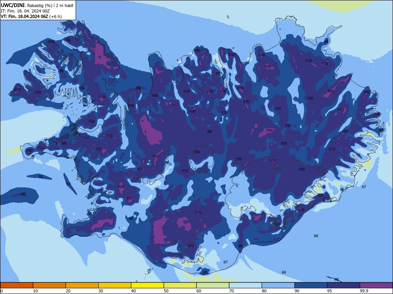This screenshot has height=294, width=393.
Task: Click the 'IT: Fim. 18. 04. 2024 00Z' line
Action: click(x=25, y=11)
